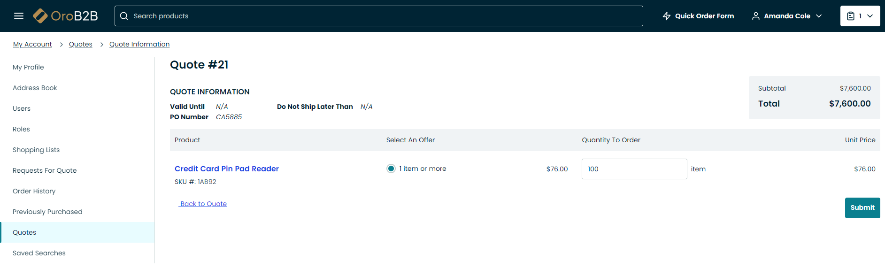Open Requests For Quote page
Screen dimensions: 885x276
pos(45,170)
